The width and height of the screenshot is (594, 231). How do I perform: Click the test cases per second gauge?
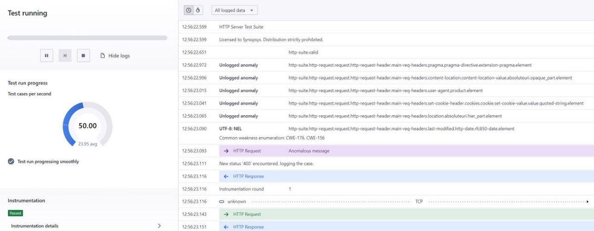pyautogui.click(x=87, y=126)
